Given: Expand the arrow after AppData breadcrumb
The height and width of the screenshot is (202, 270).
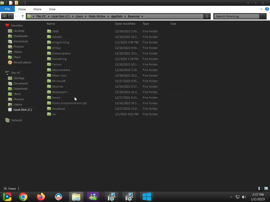Looking at the screenshot, I should [125, 16].
